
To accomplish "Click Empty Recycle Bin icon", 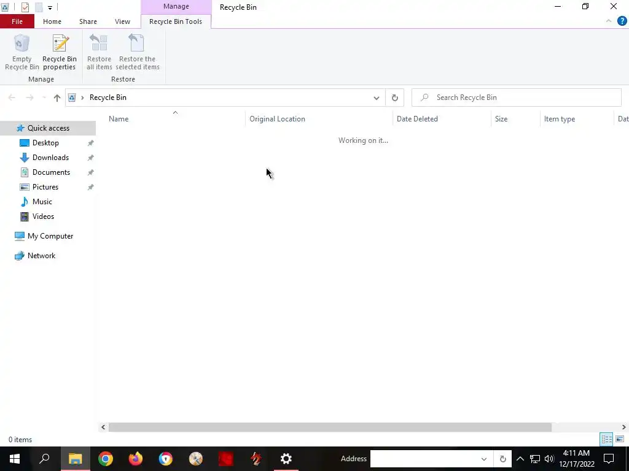I will pyautogui.click(x=21, y=53).
